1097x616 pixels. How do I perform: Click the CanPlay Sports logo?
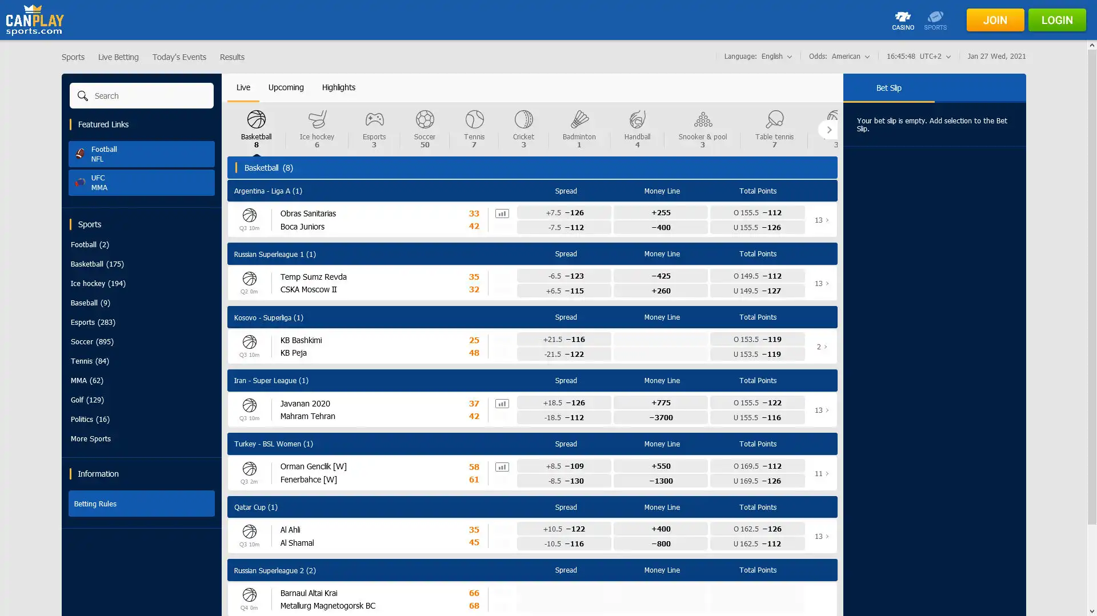(35, 20)
